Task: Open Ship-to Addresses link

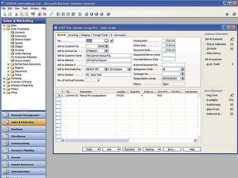Action: (x=216, y=44)
